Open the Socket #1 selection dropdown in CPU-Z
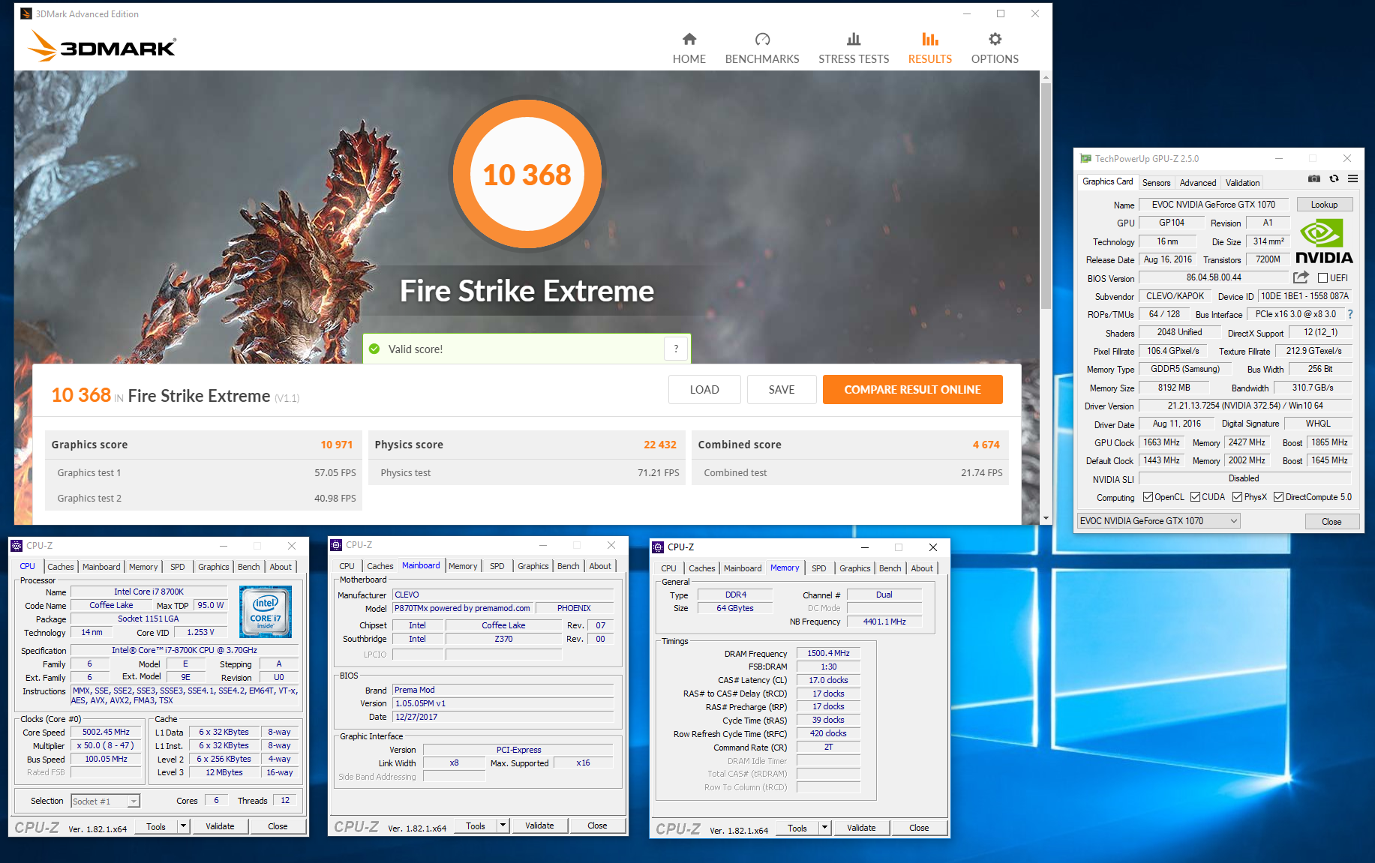The image size is (1375, 863). (x=105, y=801)
